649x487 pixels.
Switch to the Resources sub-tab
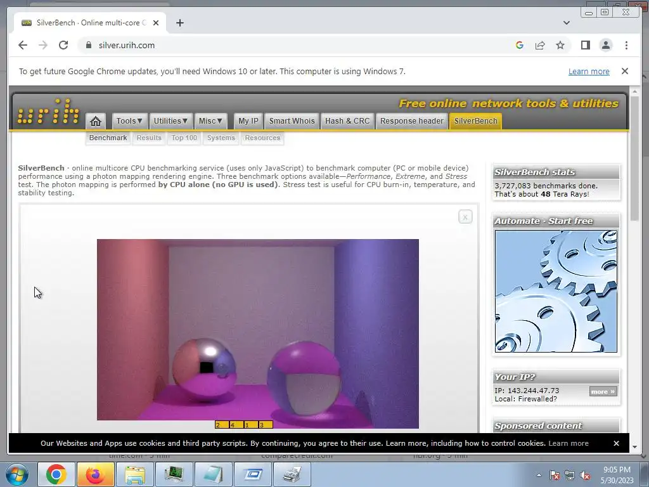[x=262, y=138]
